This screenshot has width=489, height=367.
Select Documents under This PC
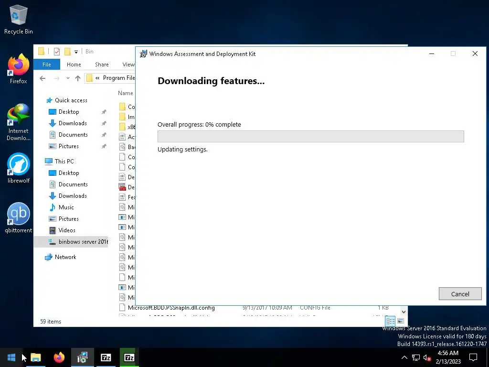click(x=73, y=184)
